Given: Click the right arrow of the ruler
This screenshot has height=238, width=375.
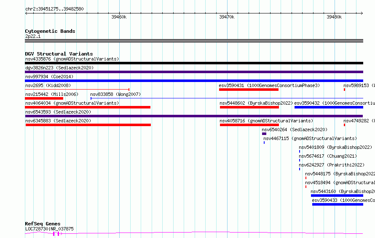Looking at the screenshot, I should [362, 13].
